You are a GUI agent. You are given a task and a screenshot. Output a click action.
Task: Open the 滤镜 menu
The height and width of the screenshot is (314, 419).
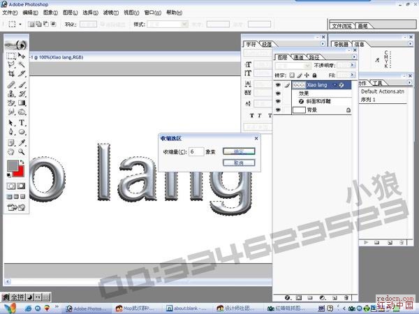[x=110, y=13]
